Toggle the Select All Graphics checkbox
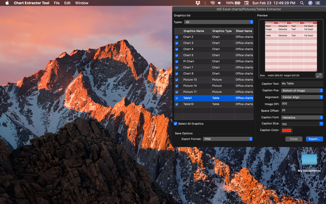Screen dimensions: 326x204 pos(176,124)
